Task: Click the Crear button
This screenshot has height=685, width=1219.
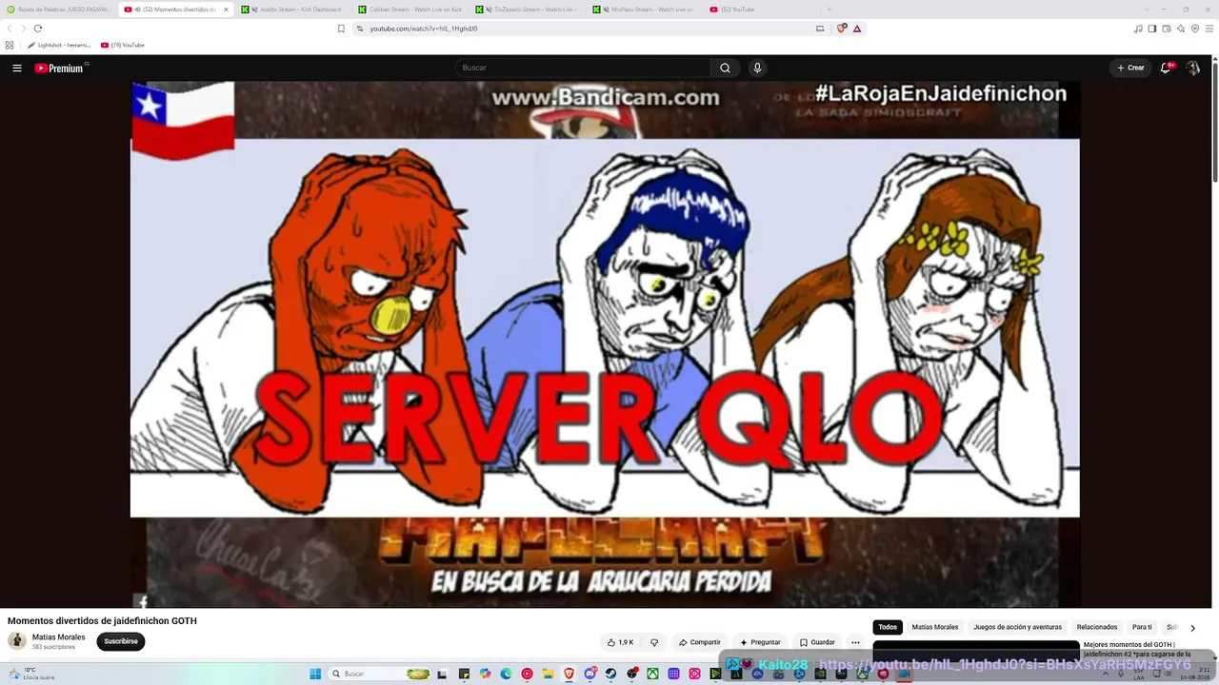Action: [x=1130, y=68]
